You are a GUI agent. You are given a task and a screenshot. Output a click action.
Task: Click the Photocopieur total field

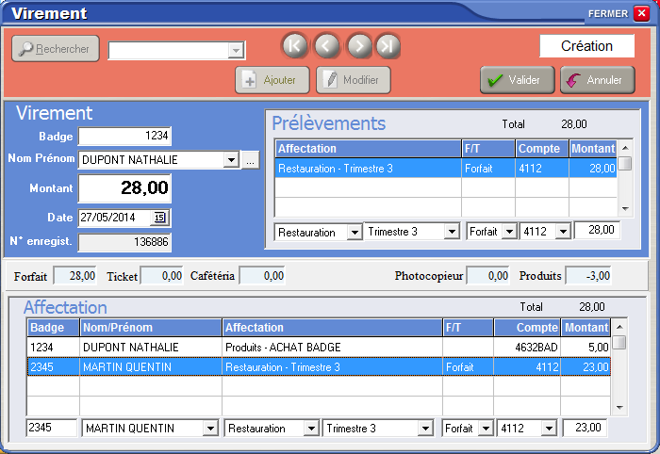pos(487,276)
